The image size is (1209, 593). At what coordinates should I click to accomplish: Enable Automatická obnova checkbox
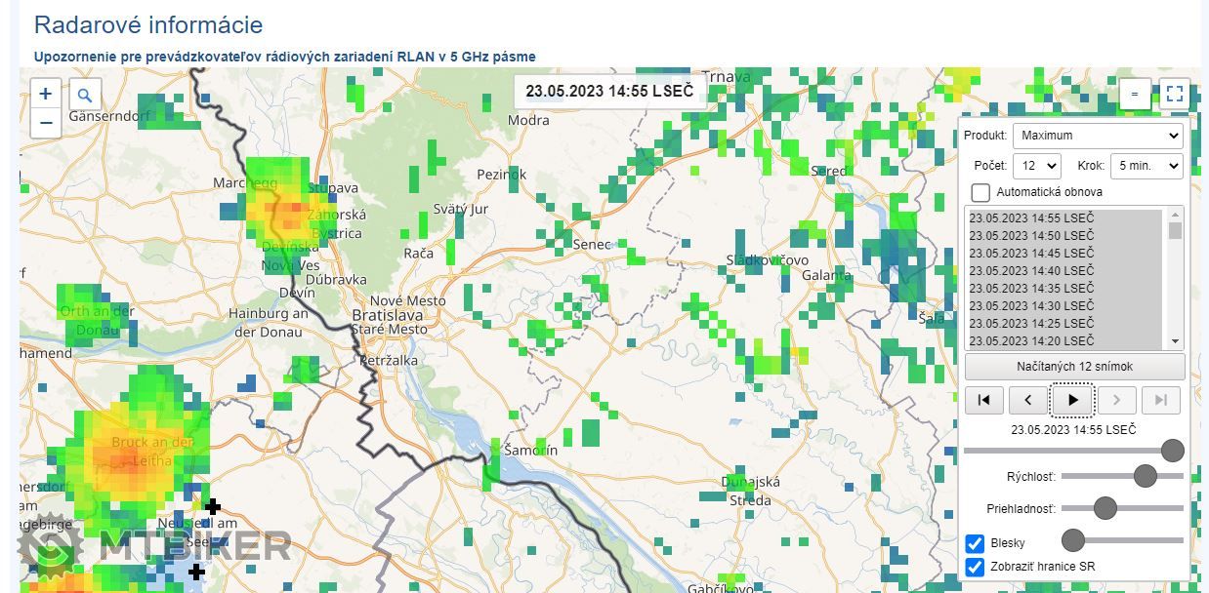coord(980,192)
